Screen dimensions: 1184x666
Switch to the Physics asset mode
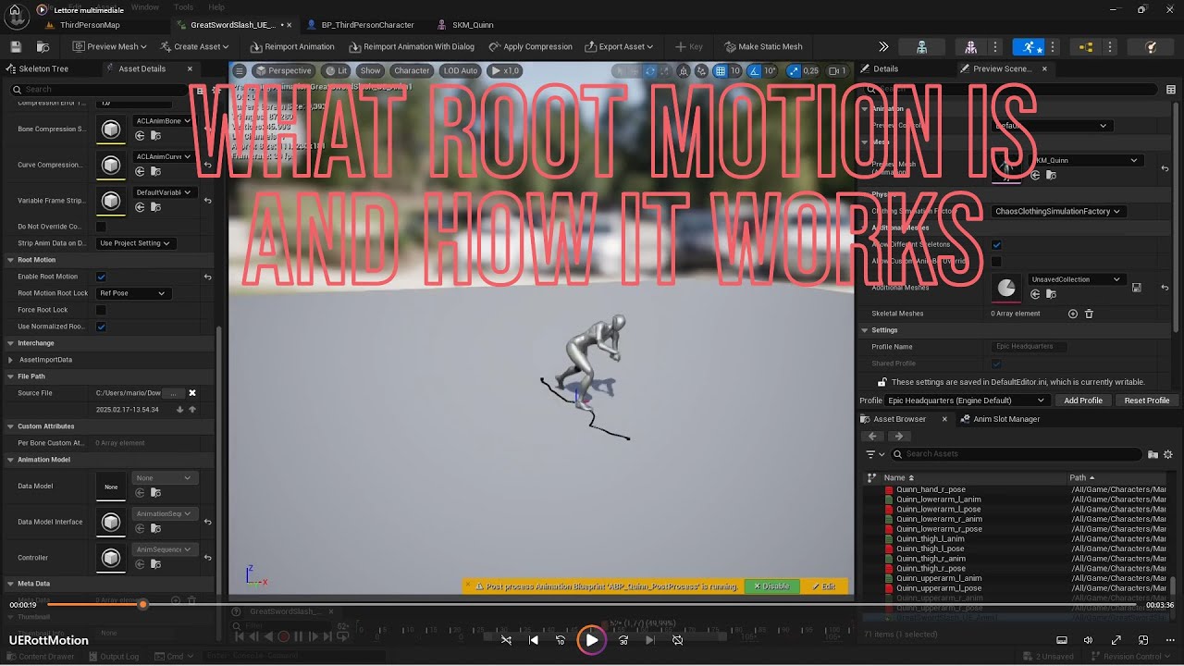1151,46
